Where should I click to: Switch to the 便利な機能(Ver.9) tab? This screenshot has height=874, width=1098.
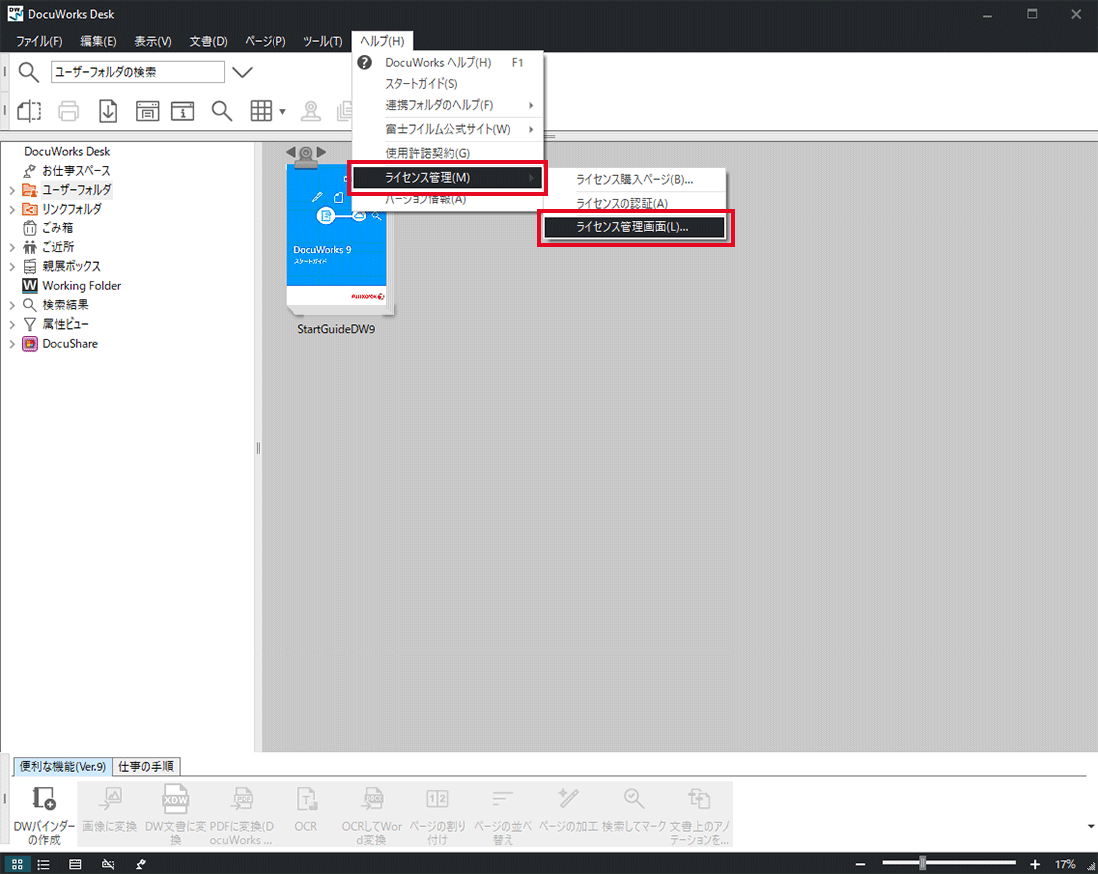click(62, 767)
